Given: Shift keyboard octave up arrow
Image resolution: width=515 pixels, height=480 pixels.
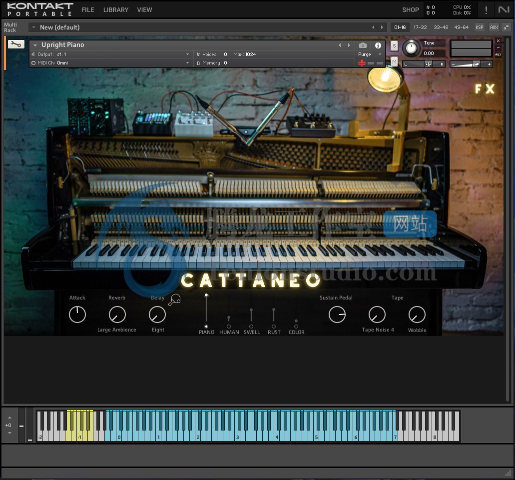Looking at the screenshot, I should pos(9,417).
